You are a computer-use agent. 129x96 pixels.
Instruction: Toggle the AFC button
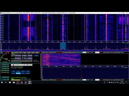coord(28,71)
